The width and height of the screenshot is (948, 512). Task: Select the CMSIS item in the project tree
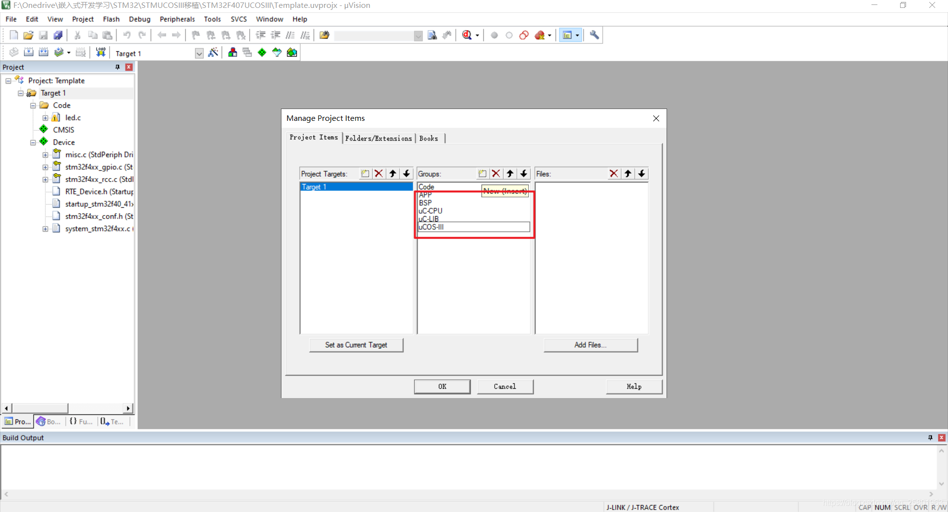pos(64,130)
